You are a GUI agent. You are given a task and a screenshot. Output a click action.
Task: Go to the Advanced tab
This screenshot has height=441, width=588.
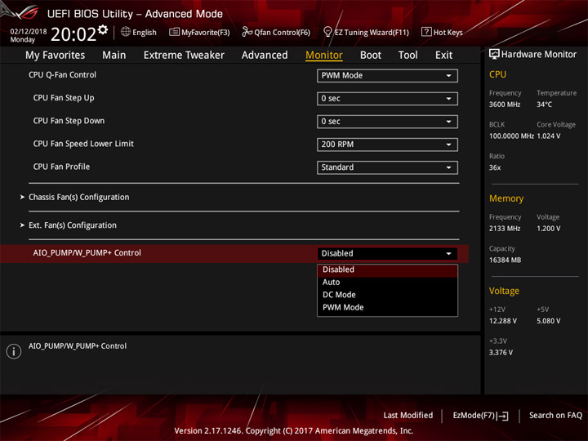click(x=265, y=56)
